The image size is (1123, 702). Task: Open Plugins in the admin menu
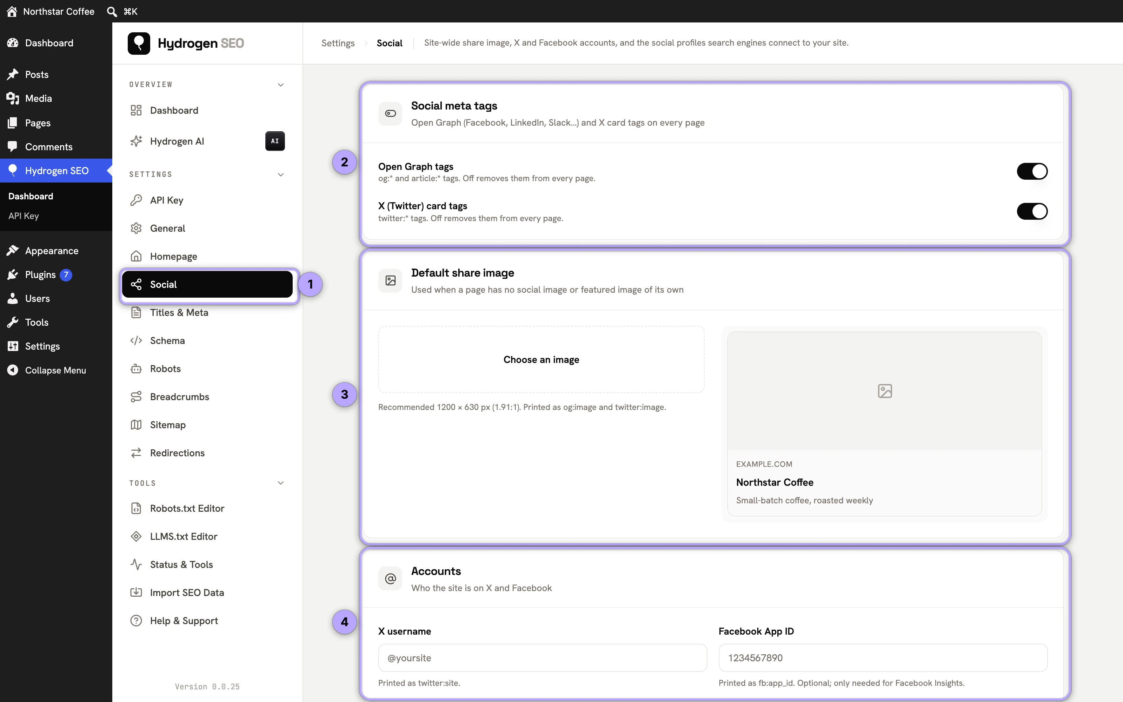pyautogui.click(x=56, y=275)
